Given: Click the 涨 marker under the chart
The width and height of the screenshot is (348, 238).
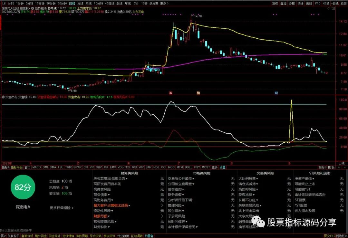Looking at the screenshot, I should (x=170, y=93).
